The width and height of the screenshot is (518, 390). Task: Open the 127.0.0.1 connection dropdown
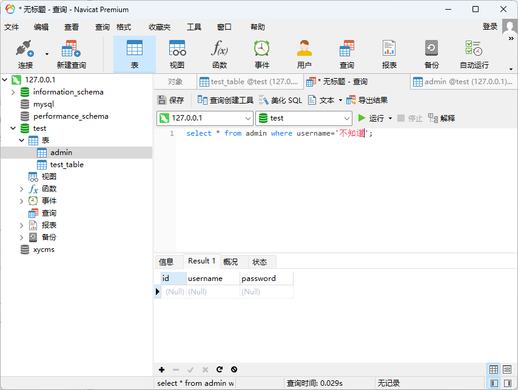pos(247,119)
